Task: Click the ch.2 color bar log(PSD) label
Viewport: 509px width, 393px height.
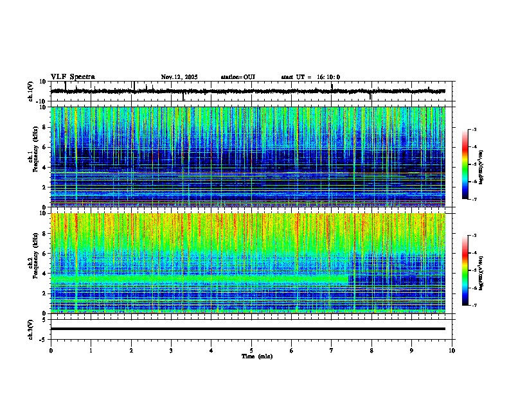Action: click(x=481, y=273)
